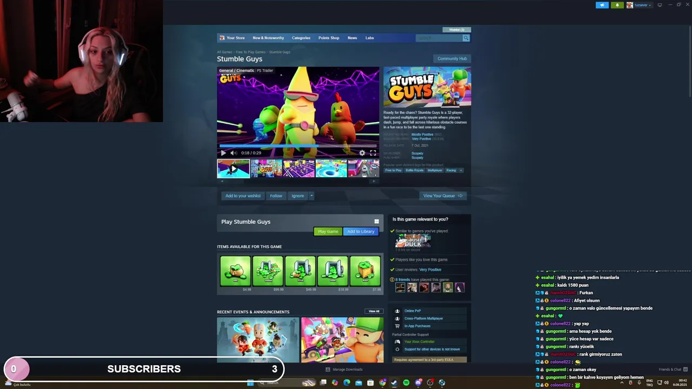Image resolution: width=692 pixels, height=389 pixels.
Task: Click the Windows platform icon
Action: 376,222
